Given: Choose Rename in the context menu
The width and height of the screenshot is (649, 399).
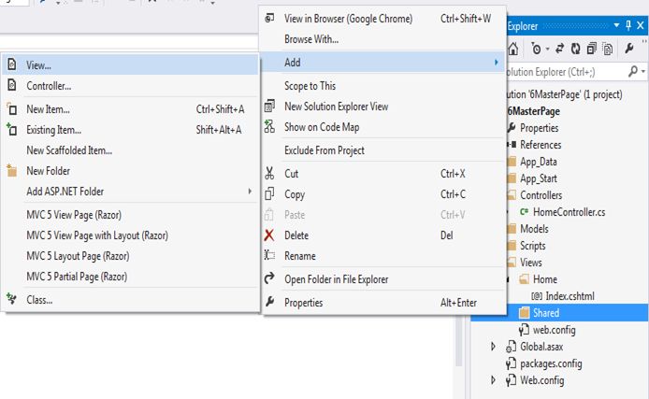Looking at the screenshot, I should click(x=383, y=256).
